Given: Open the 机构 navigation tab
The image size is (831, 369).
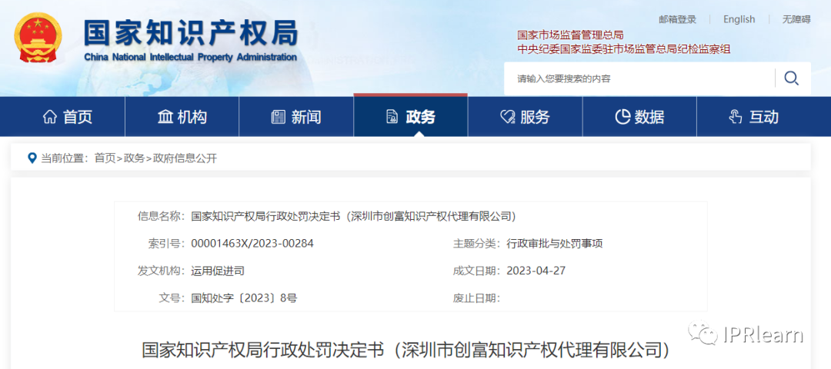Looking at the screenshot, I should point(182,117).
